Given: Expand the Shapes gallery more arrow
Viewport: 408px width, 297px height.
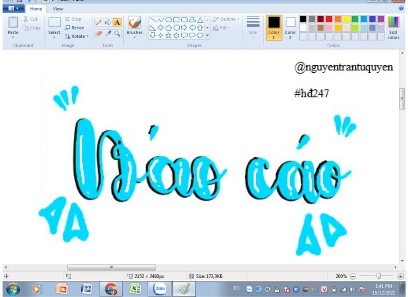Looking at the screenshot, I should click(x=207, y=35).
